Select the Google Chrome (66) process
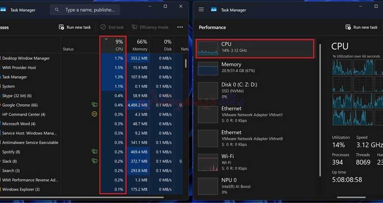This screenshot has height=203, width=383. click(x=91, y=105)
